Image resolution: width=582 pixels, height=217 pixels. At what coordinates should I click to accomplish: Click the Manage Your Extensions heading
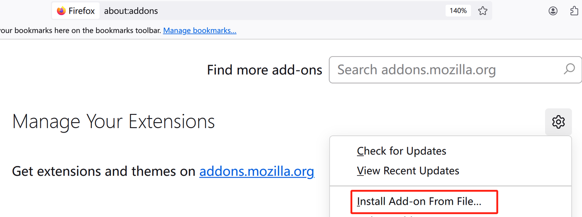click(113, 122)
